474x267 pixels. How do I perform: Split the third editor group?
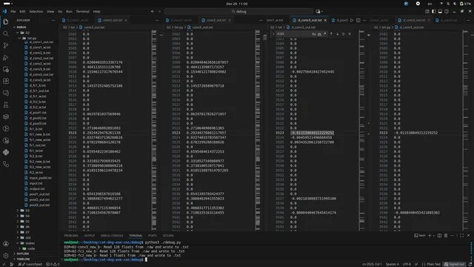[x=358, y=20]
